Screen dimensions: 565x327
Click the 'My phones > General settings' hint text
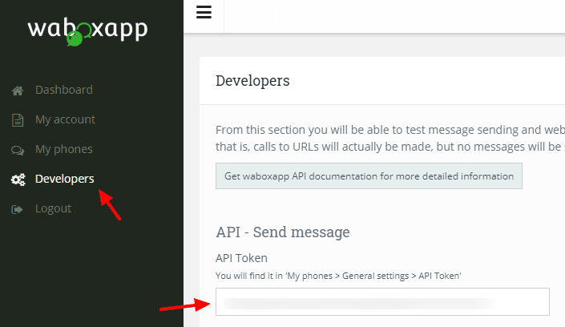(x=338, y=276)
